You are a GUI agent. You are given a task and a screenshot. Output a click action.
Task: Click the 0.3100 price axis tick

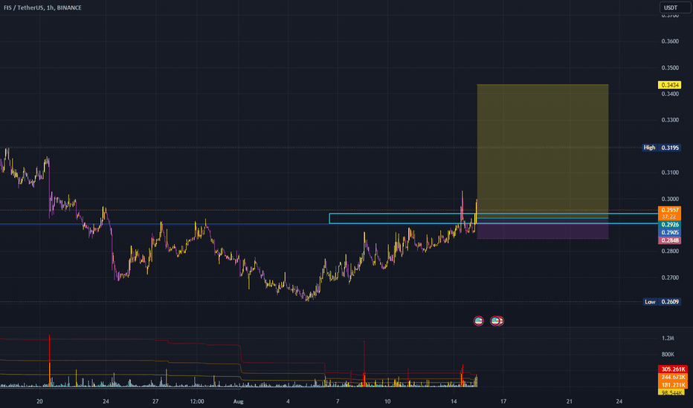click(670, 172)
